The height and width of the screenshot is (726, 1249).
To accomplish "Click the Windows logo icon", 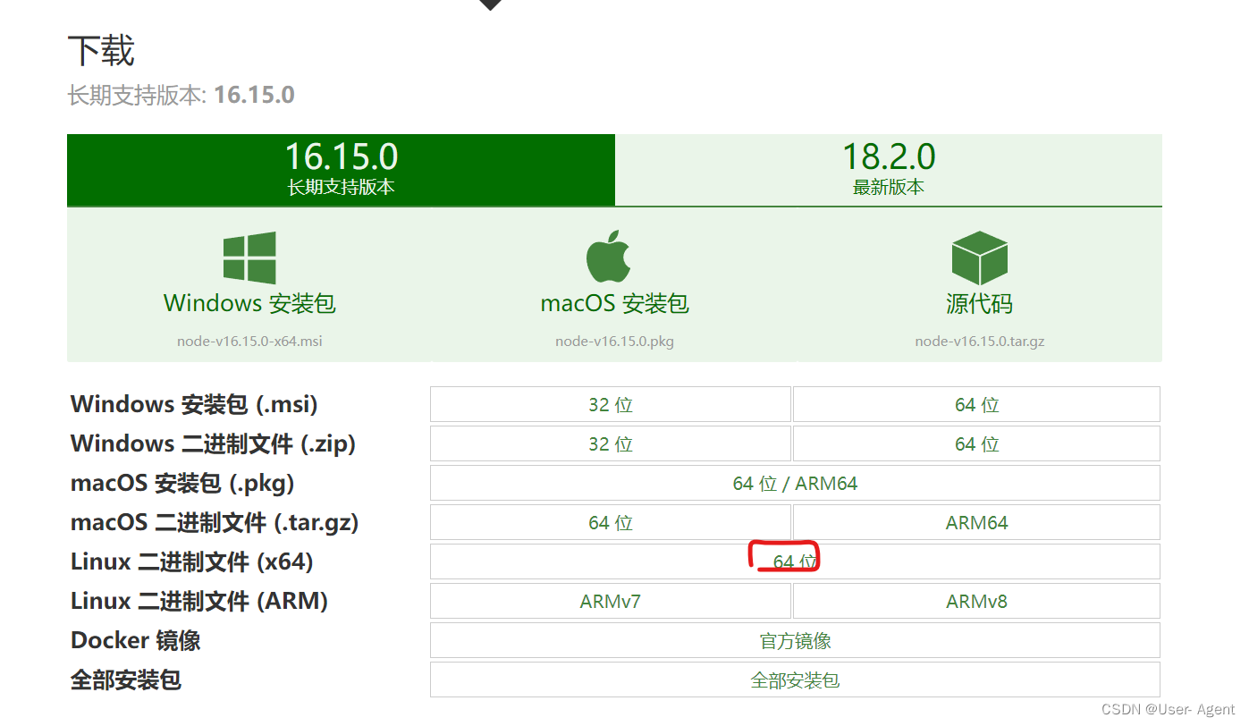I will [249, 257].
